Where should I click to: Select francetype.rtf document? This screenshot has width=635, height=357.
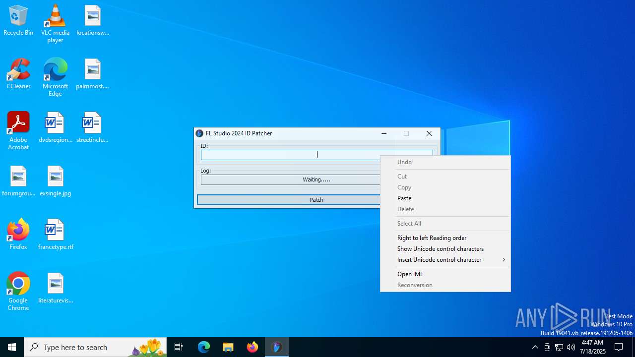click(x=55, y=235)
